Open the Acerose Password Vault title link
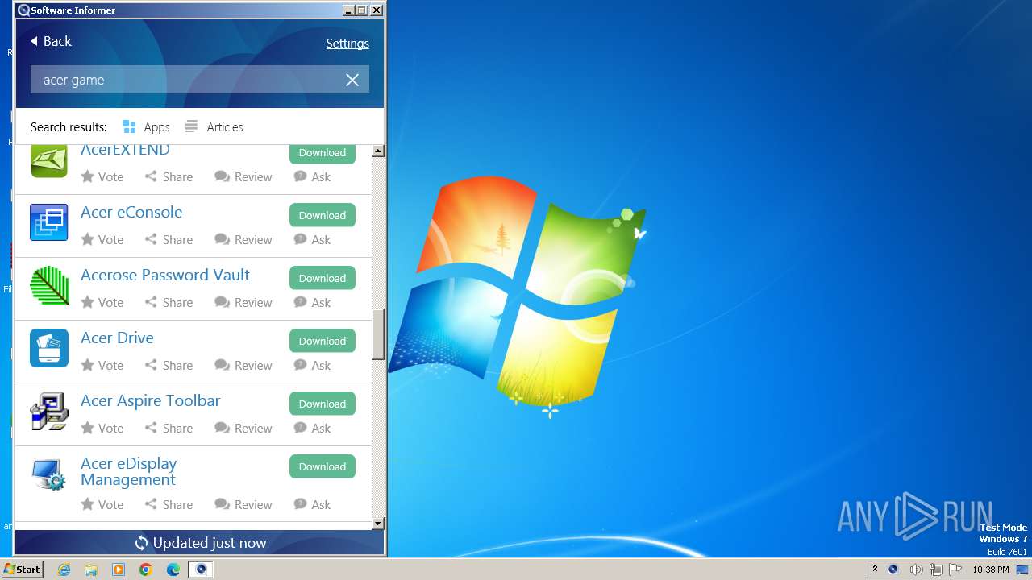 click(x=165, y=275)
